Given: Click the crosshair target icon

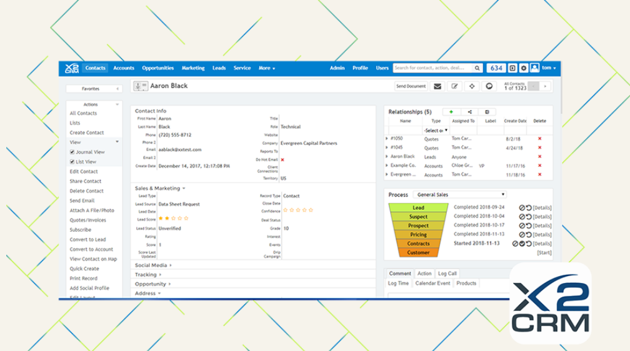Looking at the screenshot, I should coord(472,86).
